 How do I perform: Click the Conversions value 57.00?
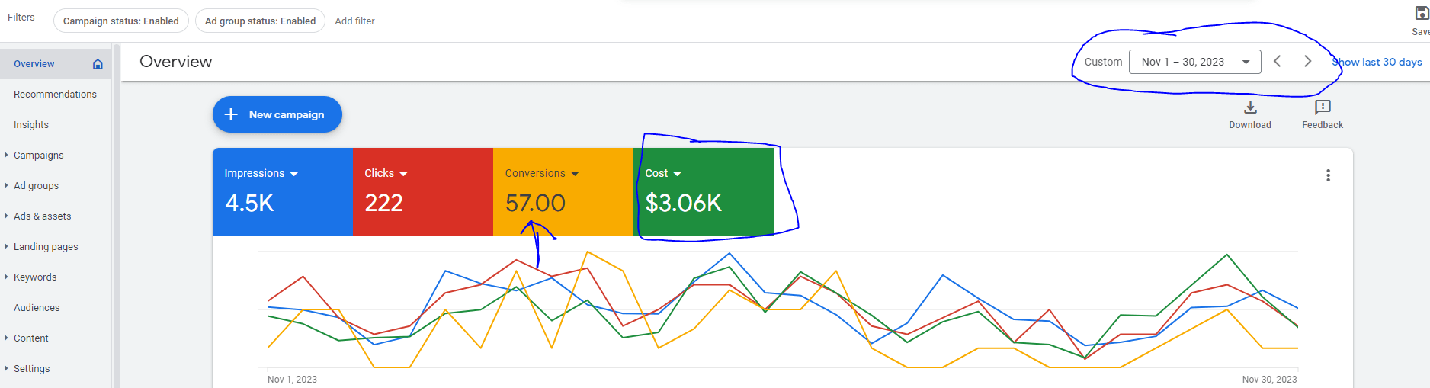[x=535, y=203]
